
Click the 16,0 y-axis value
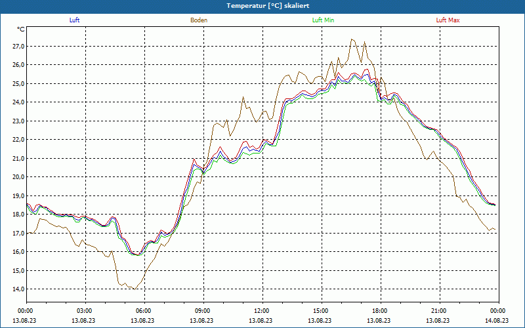[x=19, y=252]
